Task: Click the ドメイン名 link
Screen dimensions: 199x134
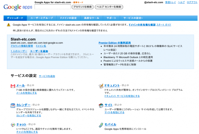Action: 41,46
